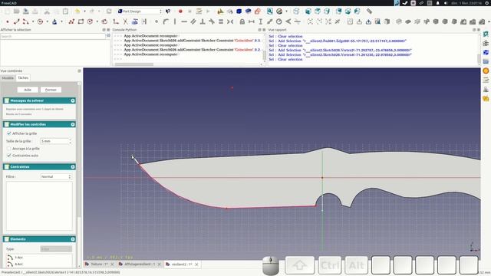Apply Angle constraint
This screenshot has width=491, height=276.
pos(288,21)
